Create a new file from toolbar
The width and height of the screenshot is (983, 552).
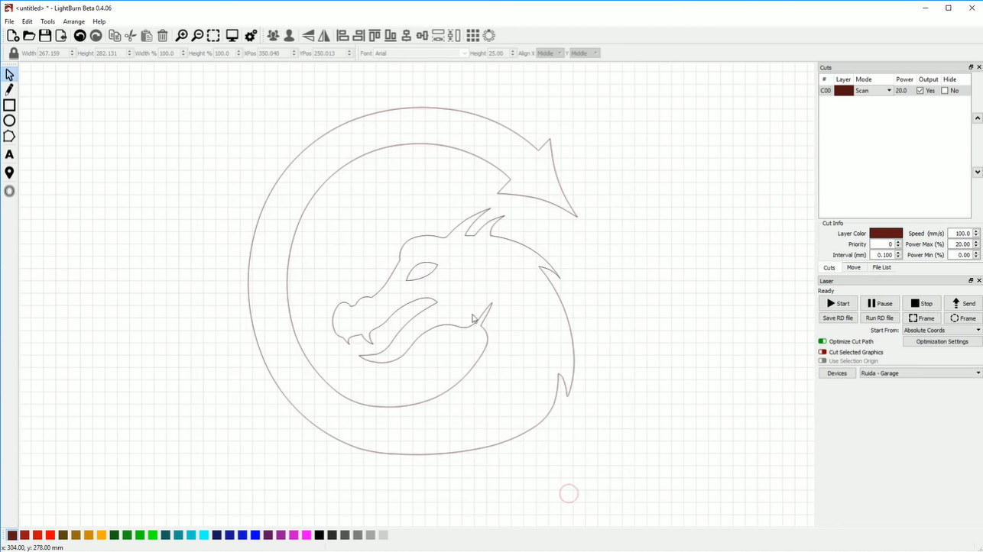click(12, 36)
